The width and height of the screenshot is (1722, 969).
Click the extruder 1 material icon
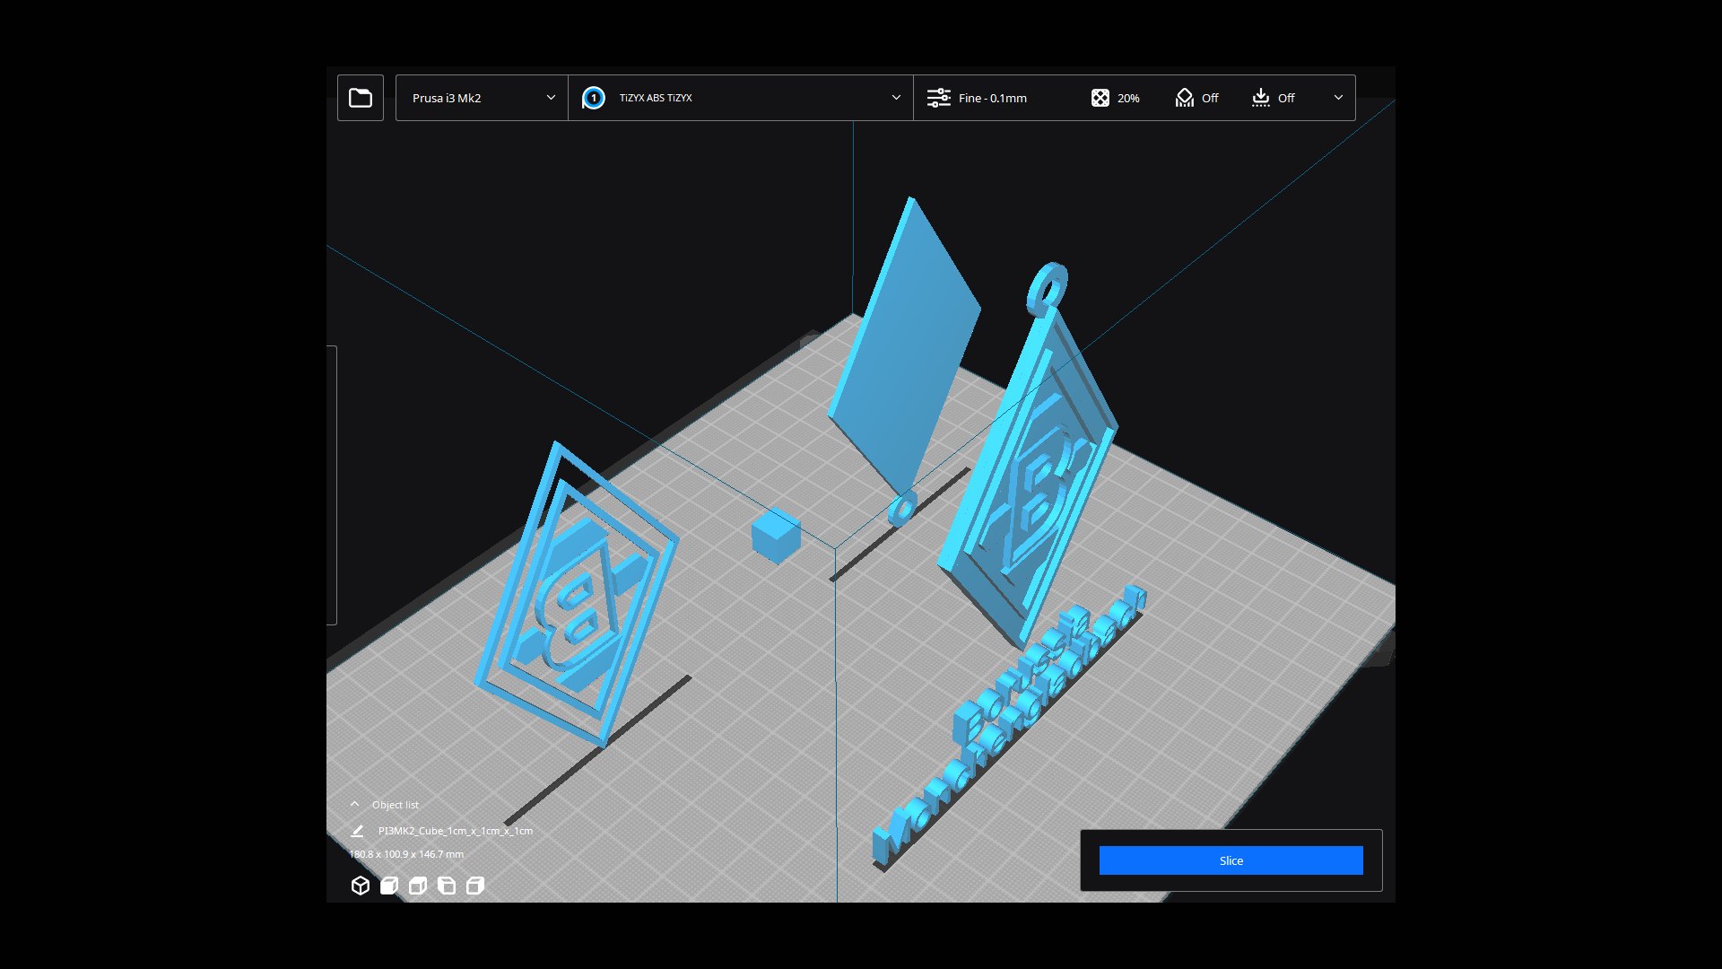click(x=593, y=98)
